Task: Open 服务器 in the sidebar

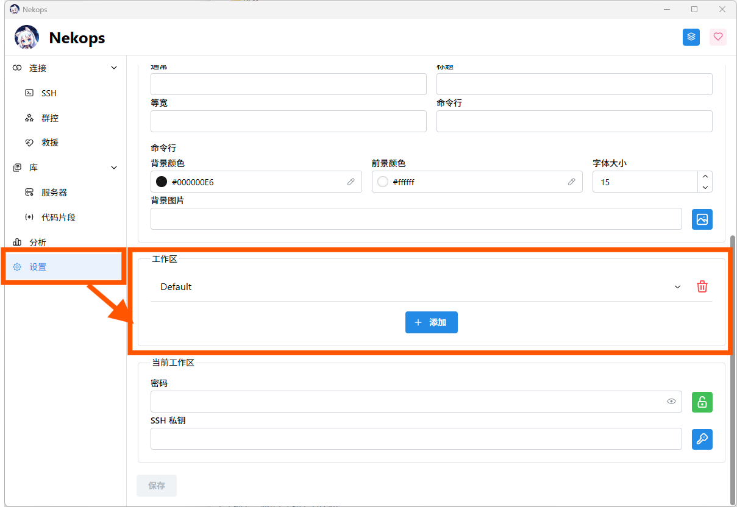Action: click(54, 193)
